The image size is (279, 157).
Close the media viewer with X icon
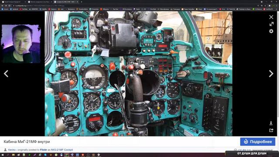(x=271, y=17)
